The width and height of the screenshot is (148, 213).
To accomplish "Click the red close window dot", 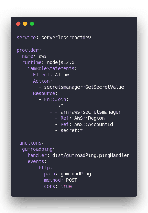I will (18, 24).
